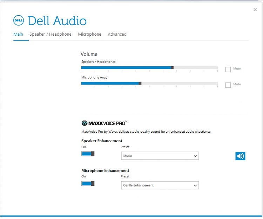Click the chevron of the speaker preset dropdown
Image resolution: width=263 pixels, height=219 pixels.
click(x=195, y=156)
